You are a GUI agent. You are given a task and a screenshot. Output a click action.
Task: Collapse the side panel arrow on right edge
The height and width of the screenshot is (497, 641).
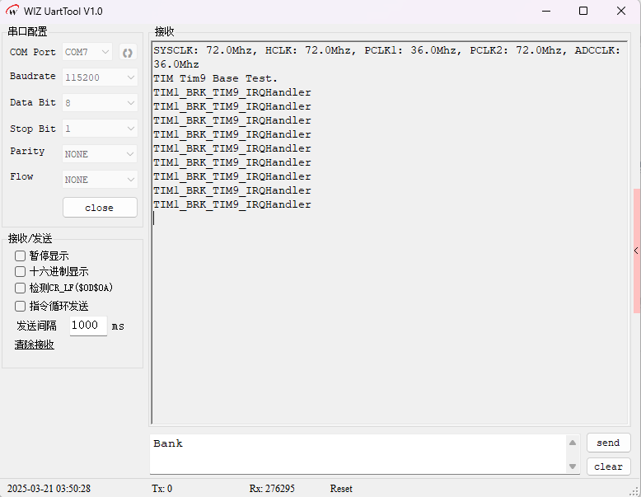(x=636, y=251)
